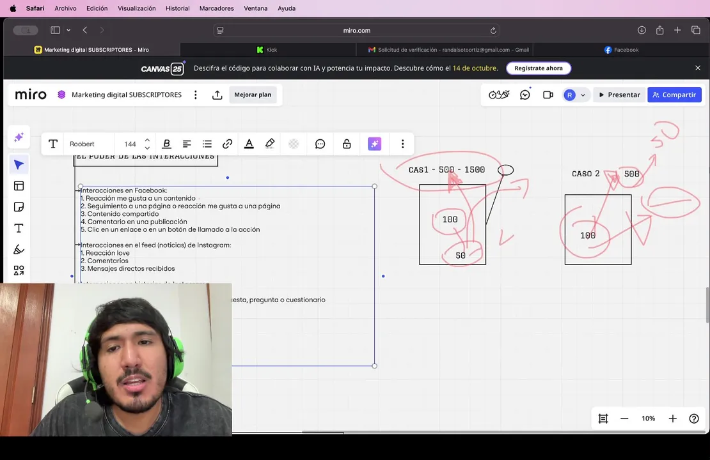Image resolution: width=710 pixels, height=460 pixels.
Task: Open a new Safari tab
Action: click(x=677, y=30)
